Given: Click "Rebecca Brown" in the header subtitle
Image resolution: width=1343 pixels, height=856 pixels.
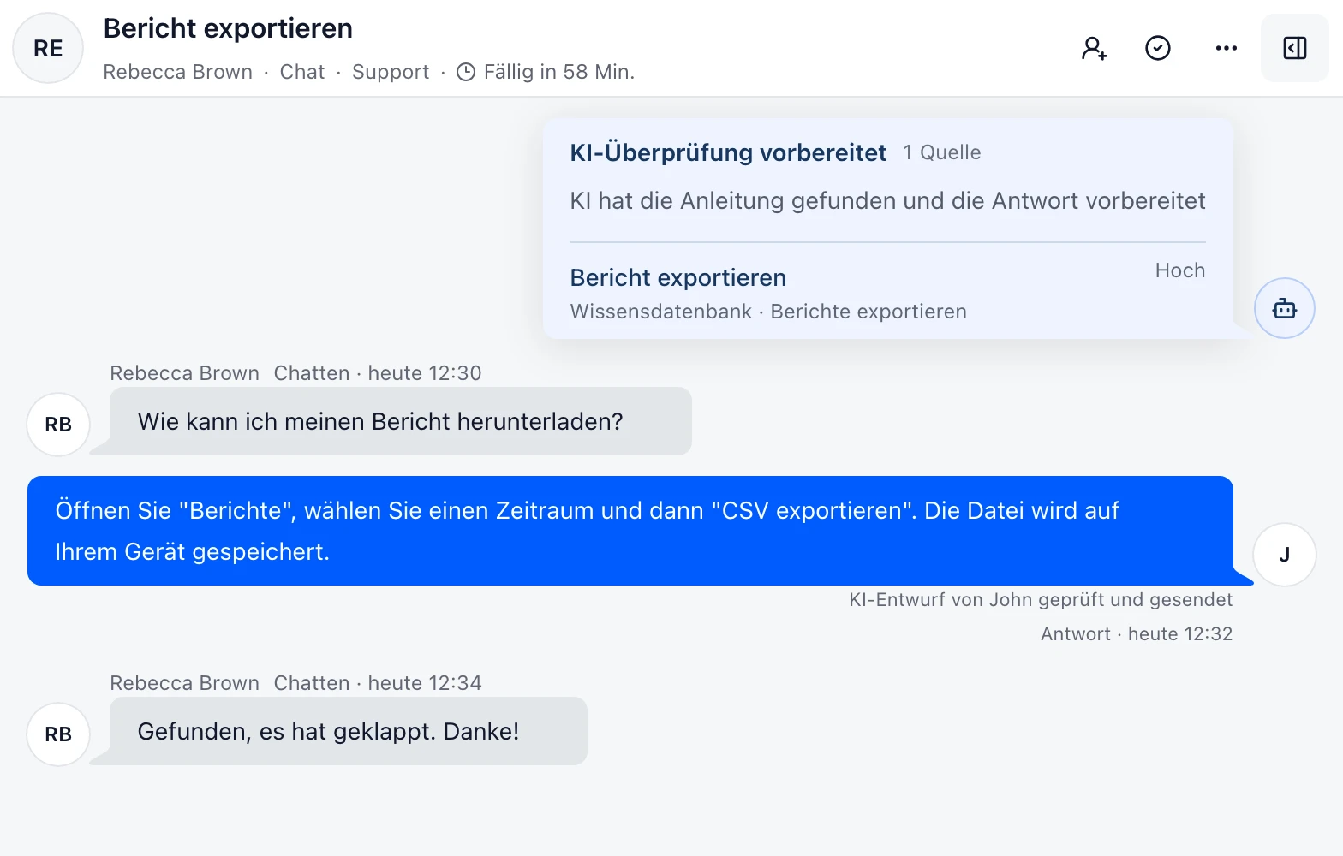Looking at the screenshot, I should (178, 72).
